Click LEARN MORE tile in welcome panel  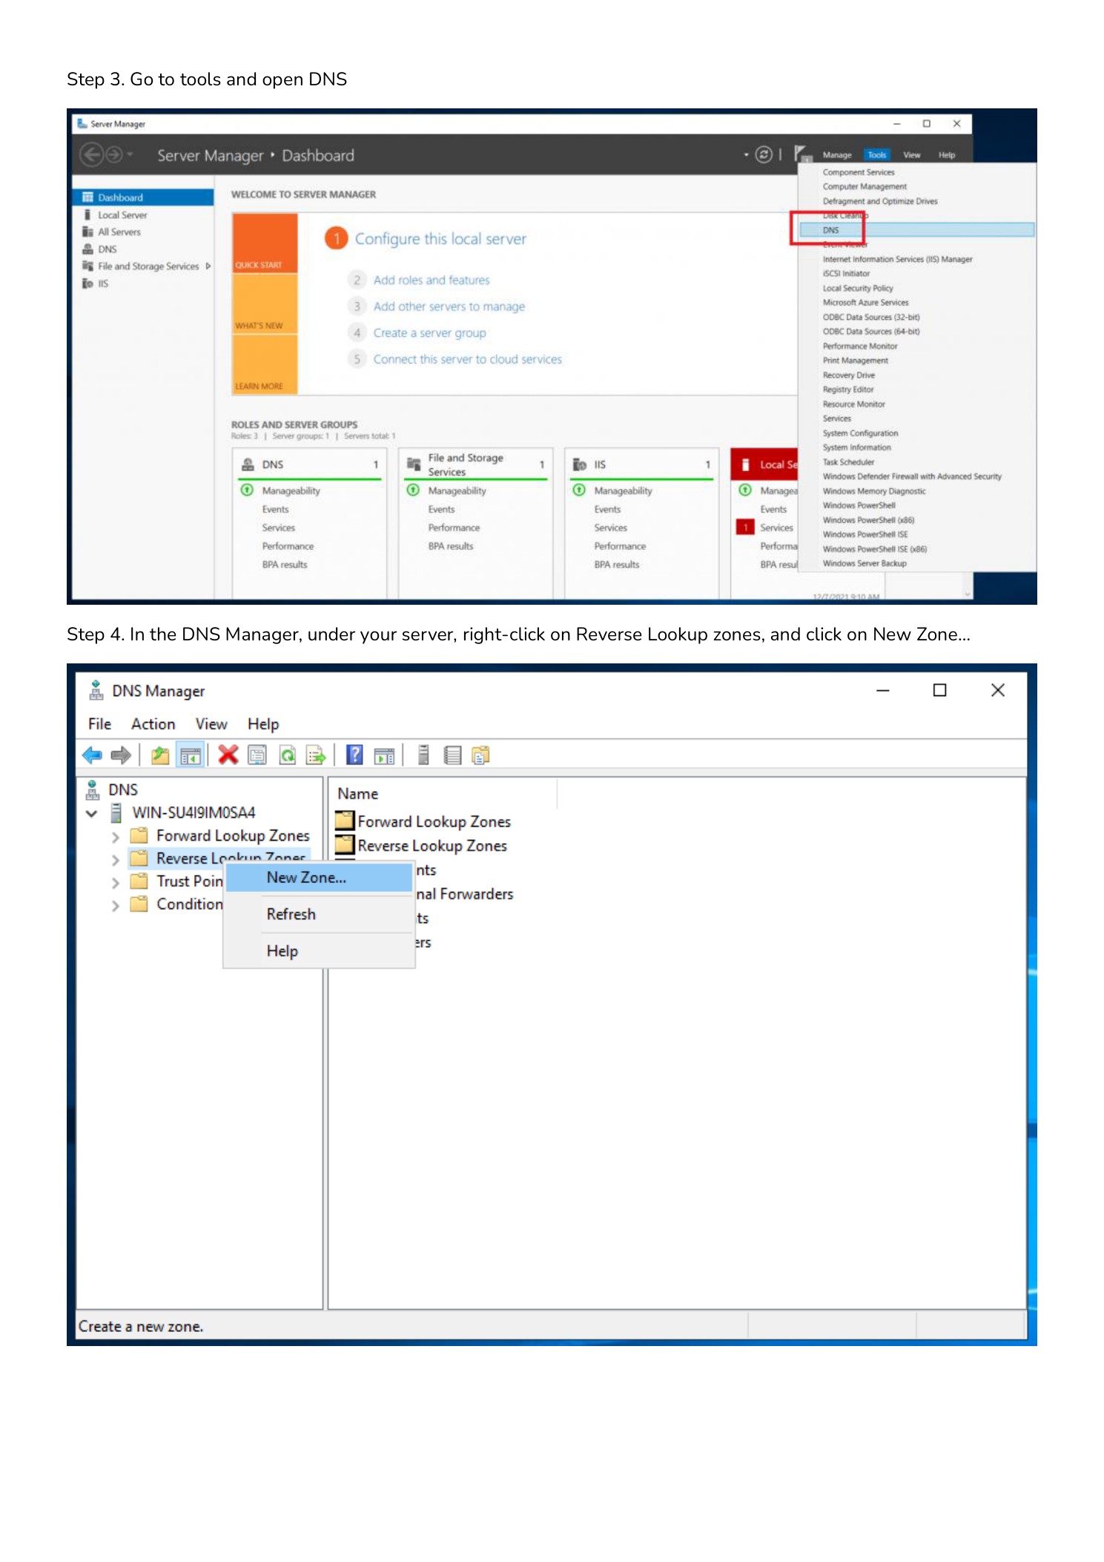point(265,364)
